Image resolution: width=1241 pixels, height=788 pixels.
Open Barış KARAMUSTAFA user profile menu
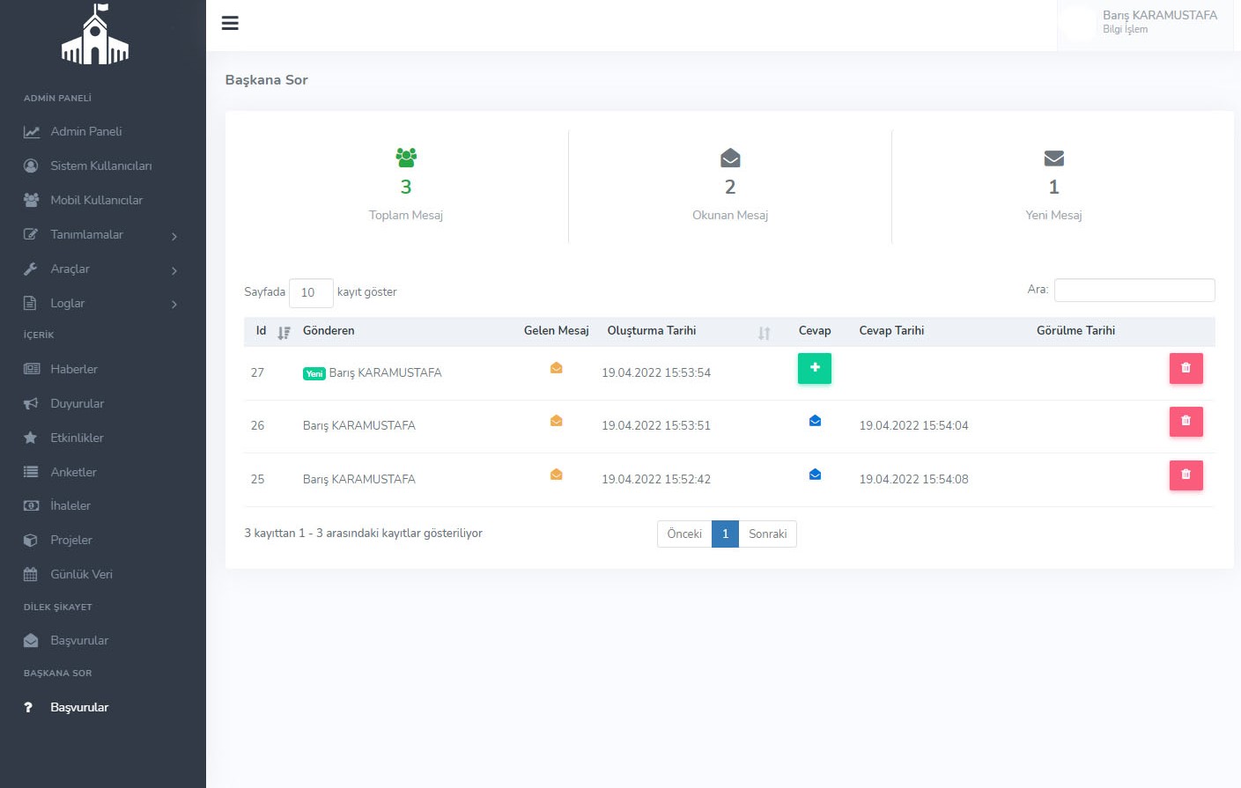tap(1144, 22)
